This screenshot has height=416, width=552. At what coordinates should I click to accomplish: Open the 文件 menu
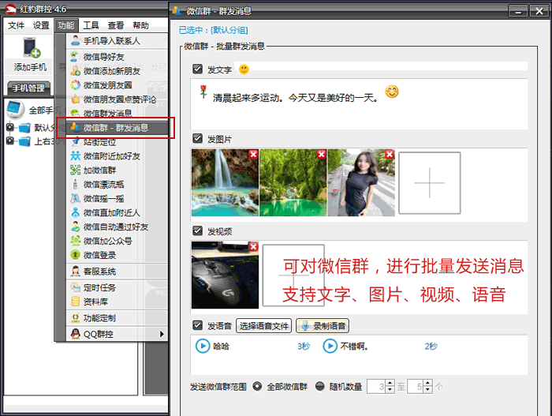click(x=17, y=25)
